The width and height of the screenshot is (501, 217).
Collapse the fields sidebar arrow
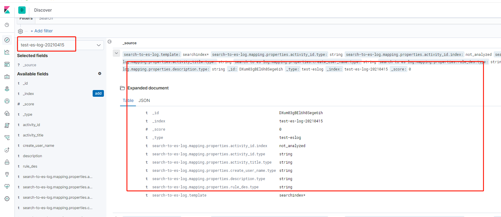tap(109, 42)
